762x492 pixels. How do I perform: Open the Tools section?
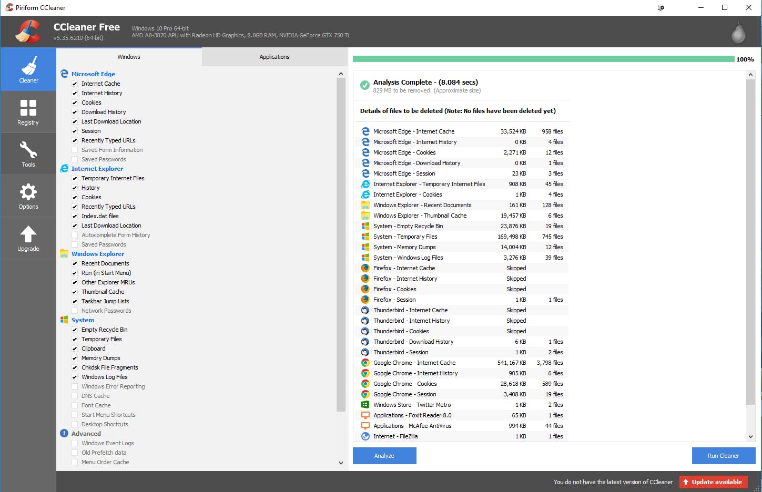click(28, 153)
